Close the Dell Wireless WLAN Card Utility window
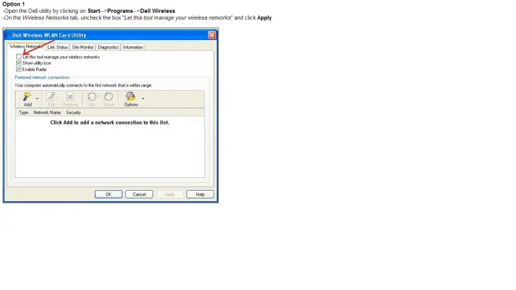This screenshot has width=516, height=290. click(212, 35)
